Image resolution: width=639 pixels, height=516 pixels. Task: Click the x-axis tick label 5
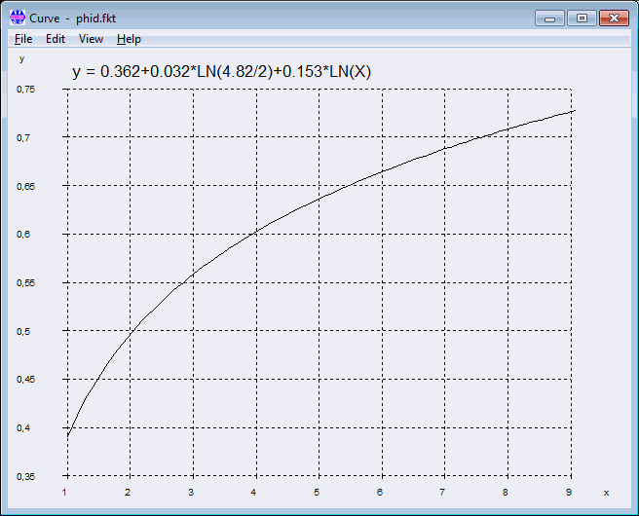[x=318, y=493]
